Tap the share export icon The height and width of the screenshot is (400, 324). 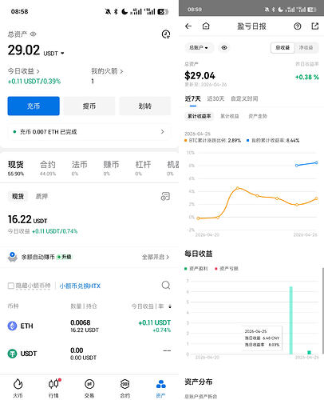point(315,26)
